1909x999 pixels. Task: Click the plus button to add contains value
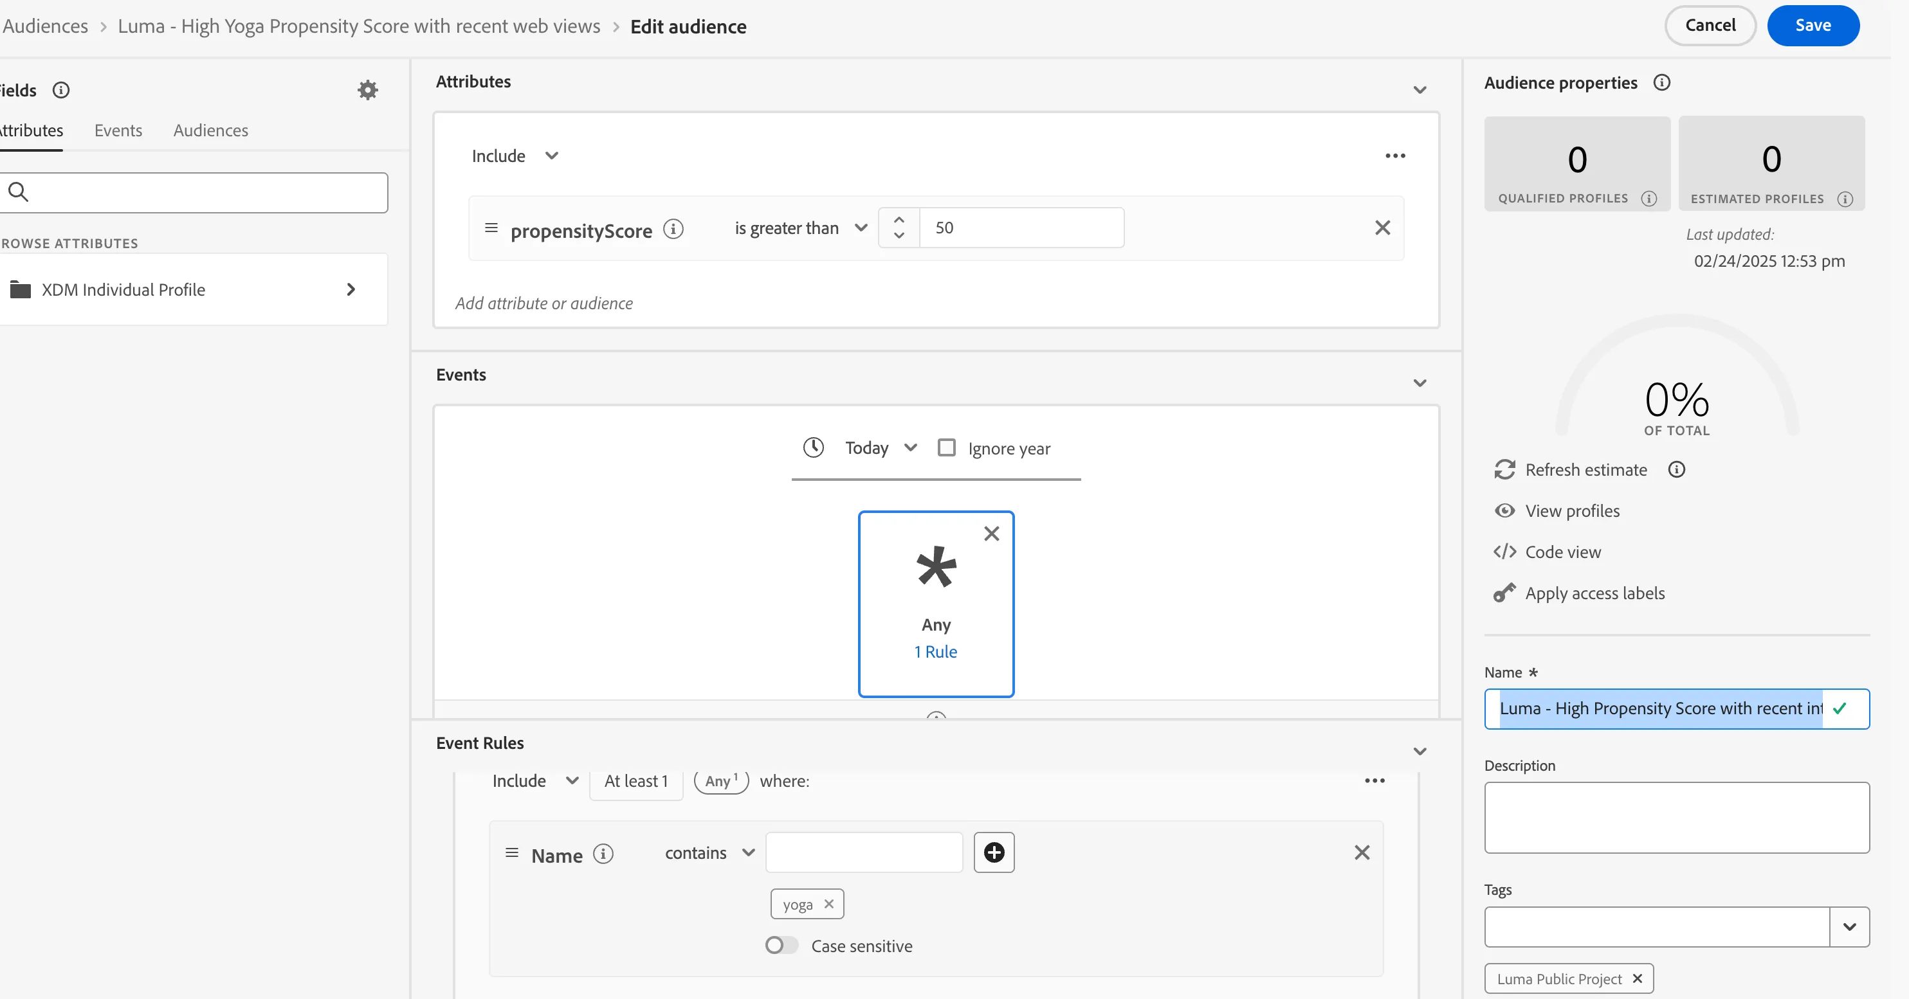(993, 853)
